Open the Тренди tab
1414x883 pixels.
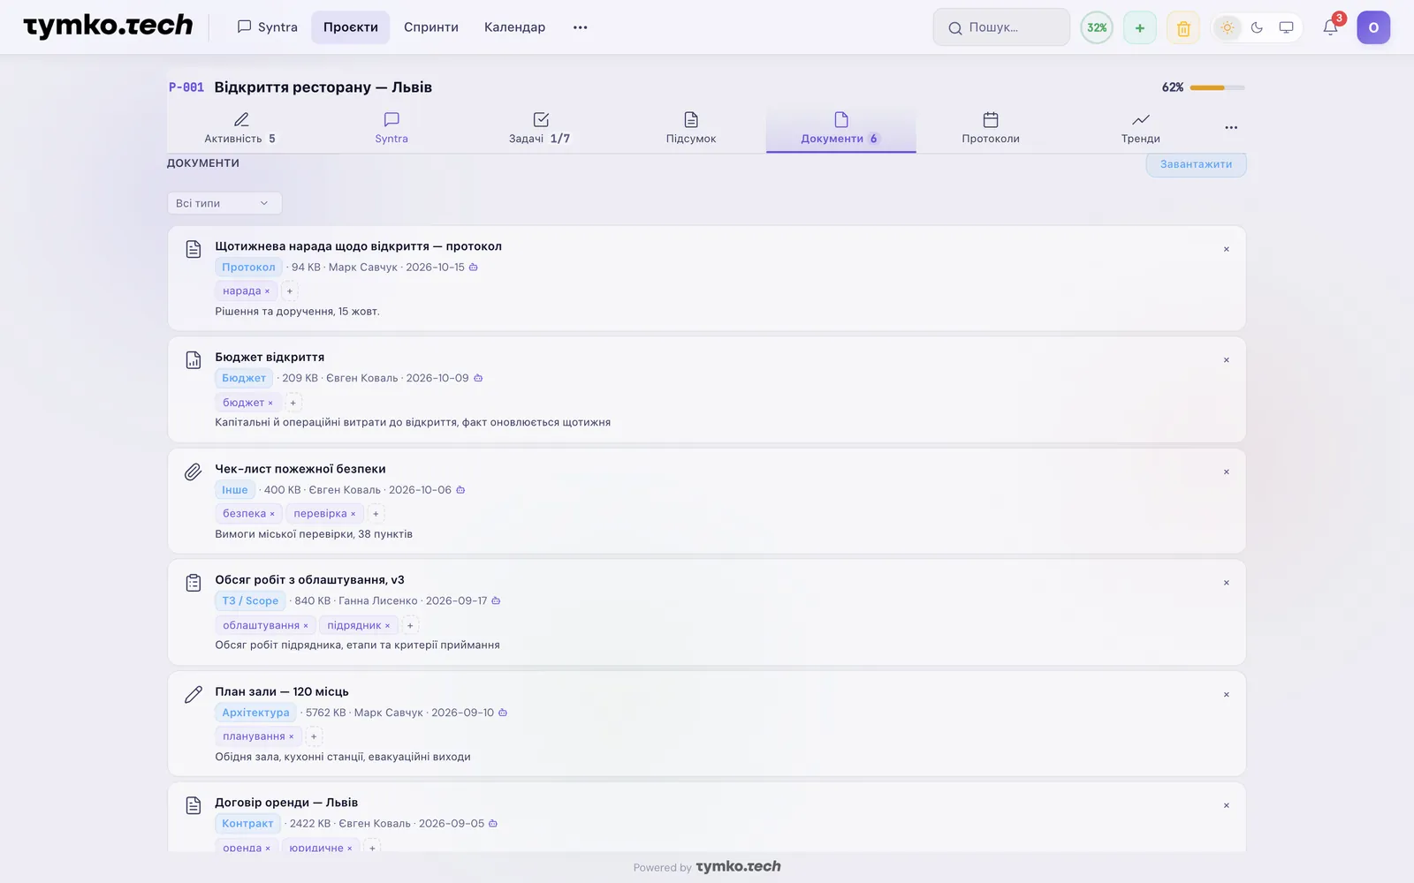point(1141,129)
